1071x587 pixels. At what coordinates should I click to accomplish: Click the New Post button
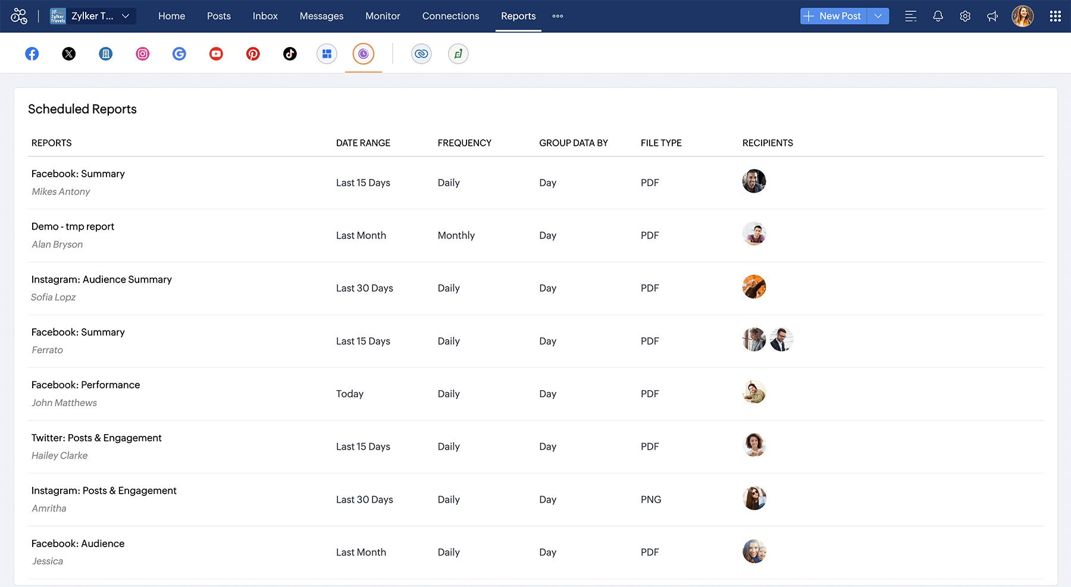click(834, 16)
